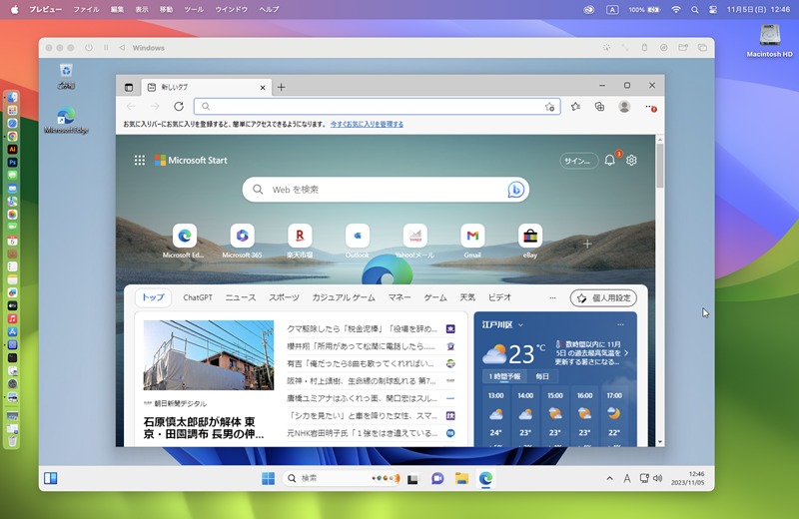Image resolution: width=799 pixels, height=519 pixels.
Task: Click the Edge address bar field
Action: pos(378,107)
